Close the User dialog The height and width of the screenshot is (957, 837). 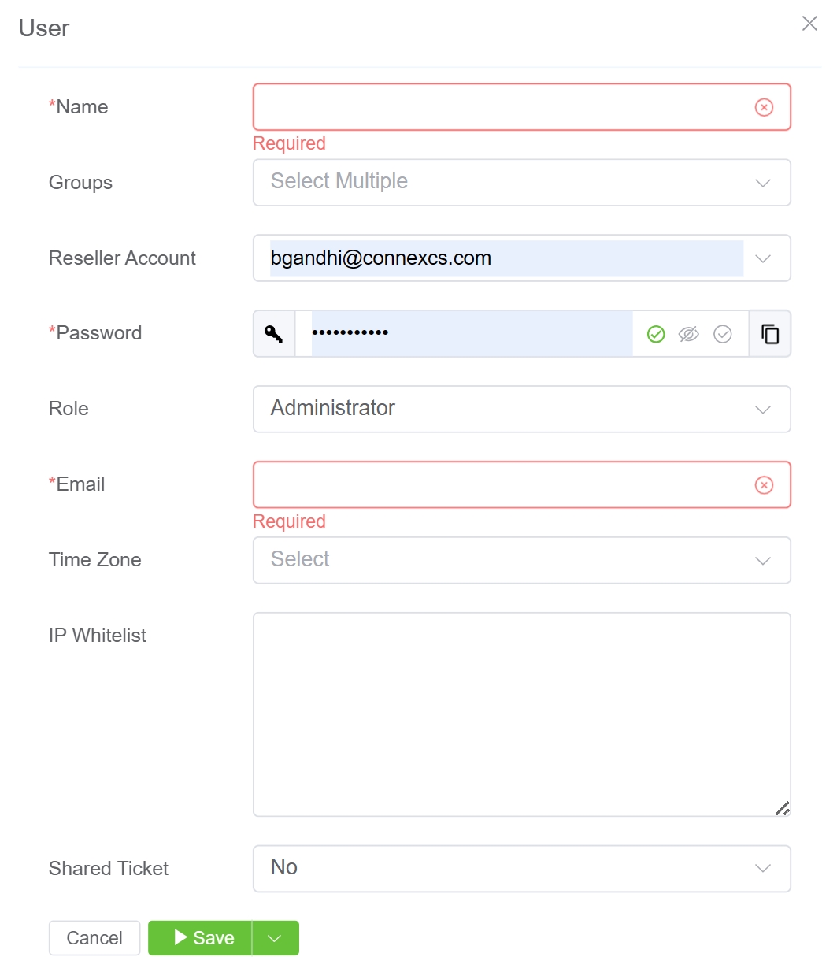pyautogui.click(x=809, y=24)
